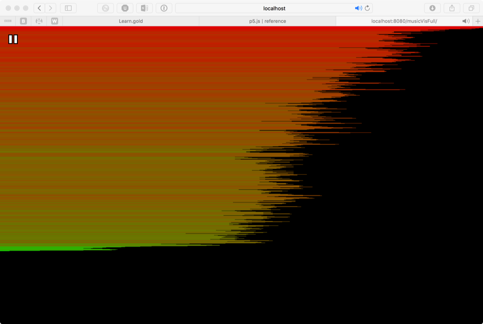Show the Safari sidebar
The image size is (483, 324).
pos(68,8)
